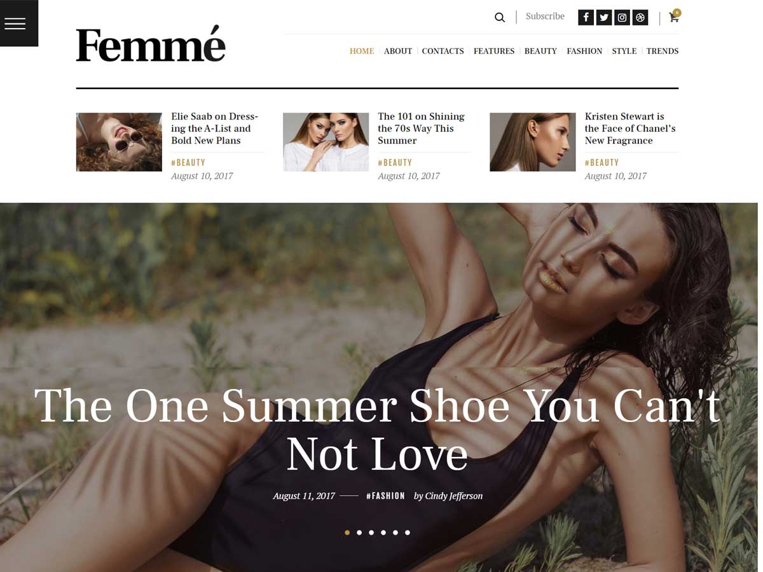Screen dimensions: 763x572
Task: Open the Elie Saab article thumbnail
Action: click(119, 142)
